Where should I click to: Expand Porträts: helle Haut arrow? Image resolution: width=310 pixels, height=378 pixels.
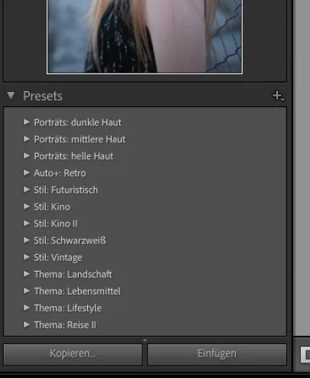(x=27, y=156)
